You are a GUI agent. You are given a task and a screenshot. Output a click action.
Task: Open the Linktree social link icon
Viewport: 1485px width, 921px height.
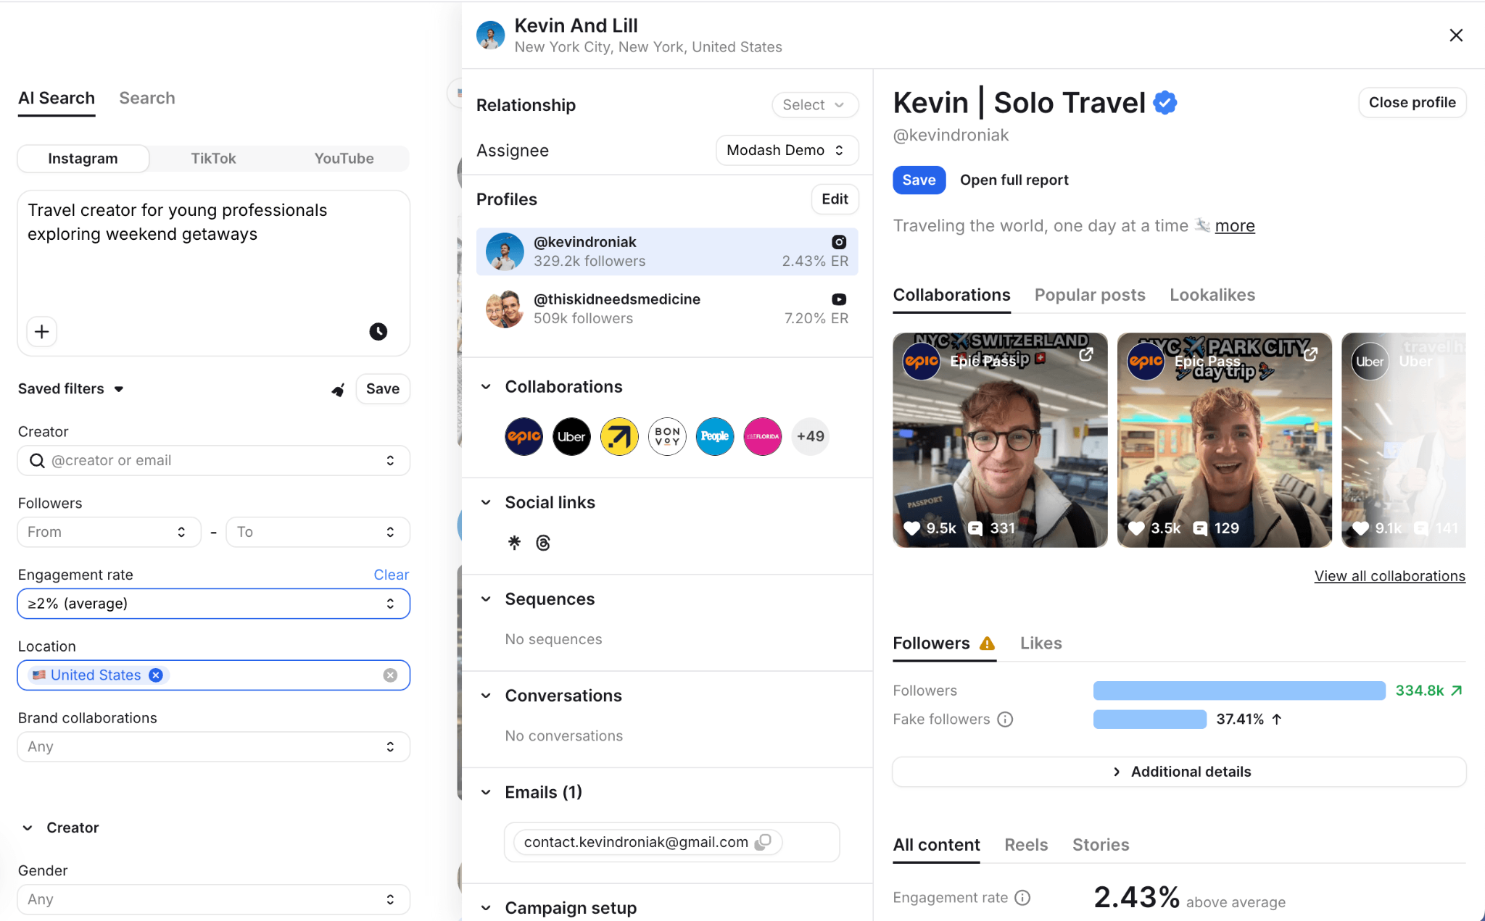[x=514, y=542]
